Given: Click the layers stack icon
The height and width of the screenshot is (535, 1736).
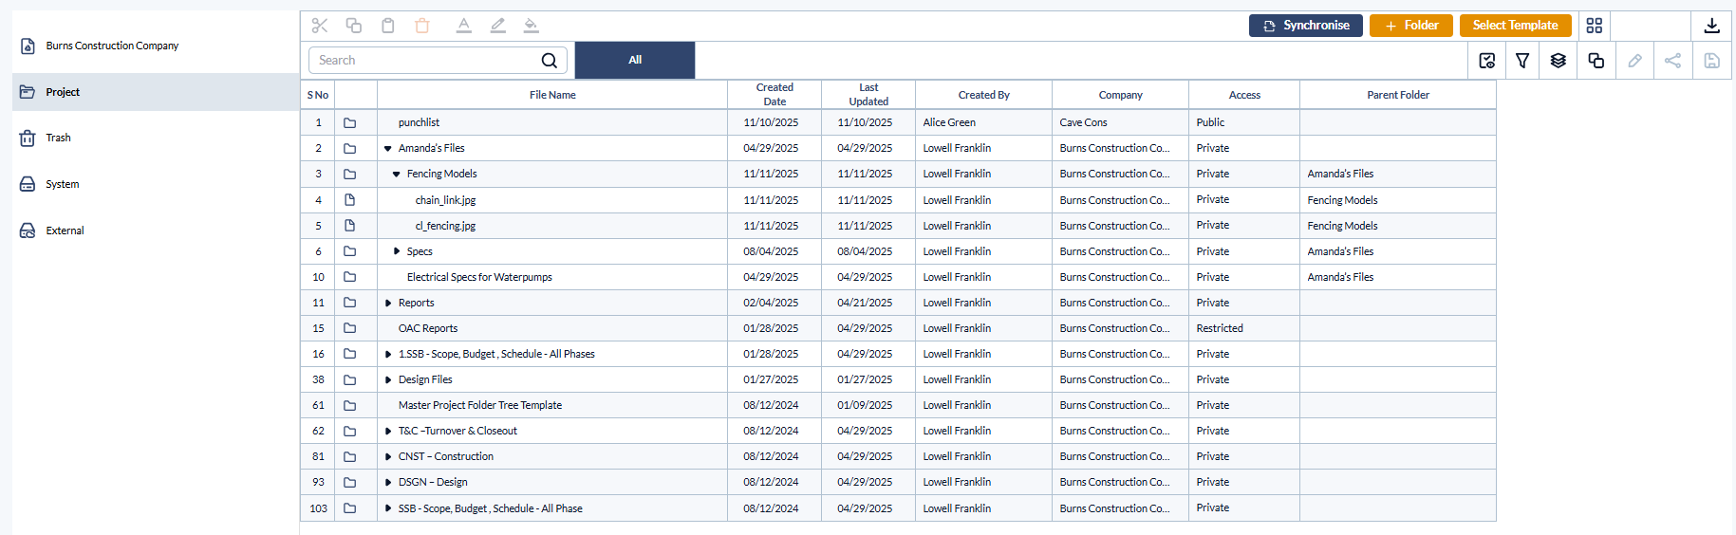Looking at the screenshot, I should pyautogui.click(x=1559, y=61).
